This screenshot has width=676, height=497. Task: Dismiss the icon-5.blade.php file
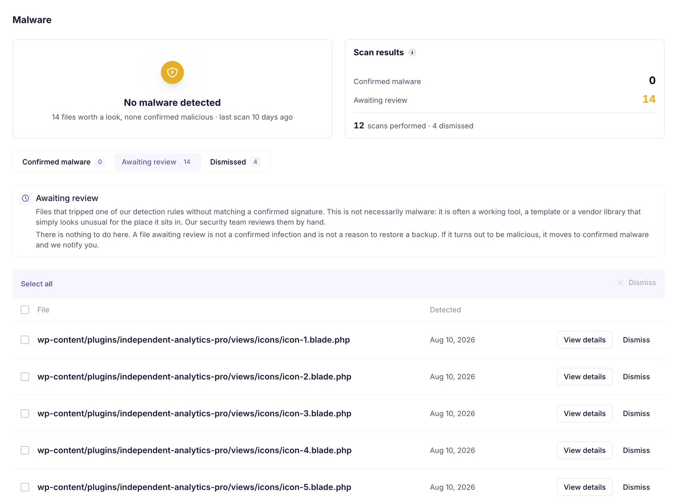pos(636,487)
